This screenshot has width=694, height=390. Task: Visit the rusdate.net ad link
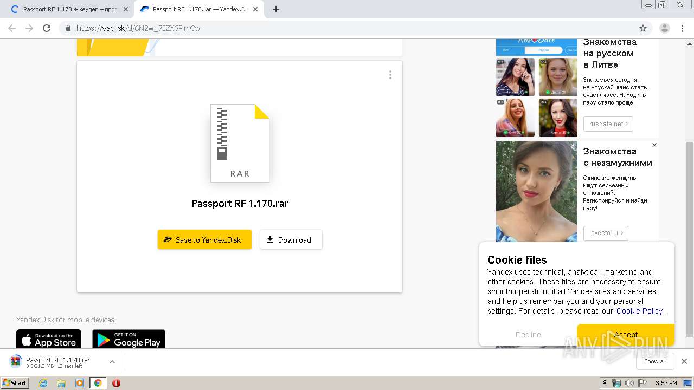pyautogui.click(x=608, y=124)
